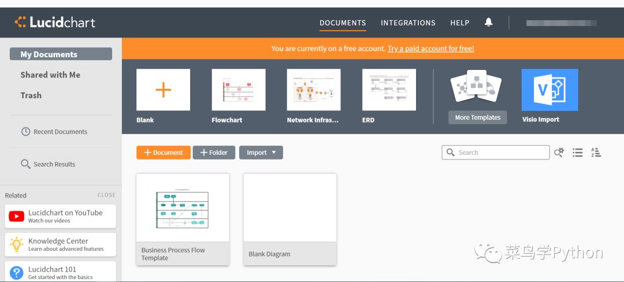Open Business Process Flow Template document
The width and height of the screenshot is (624, 282).
tap(183, 220)
